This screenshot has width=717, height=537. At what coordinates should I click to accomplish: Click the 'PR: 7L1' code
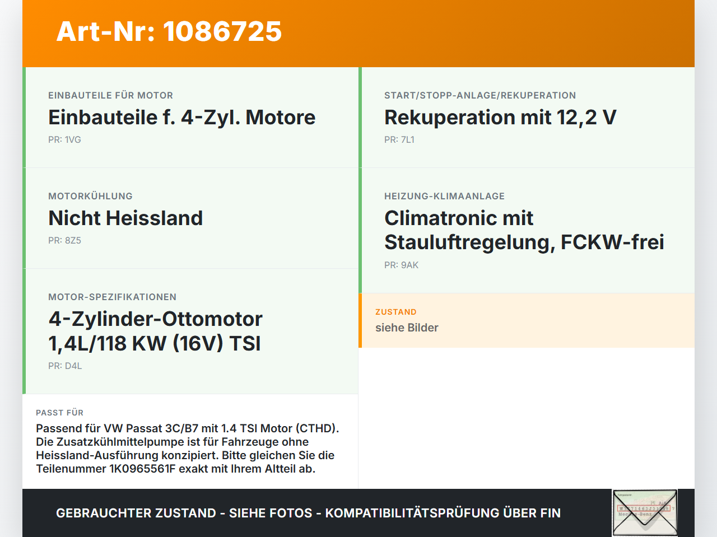(x=399, y=140)
